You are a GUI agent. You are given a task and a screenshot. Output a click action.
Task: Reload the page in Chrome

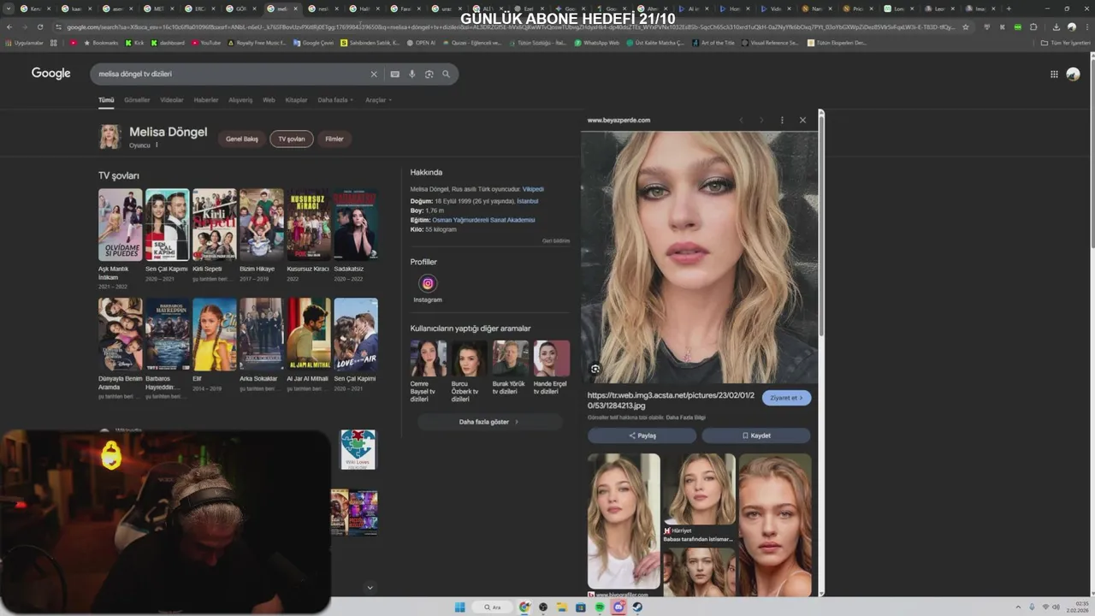pyautogui.click(x=39, y=27)
